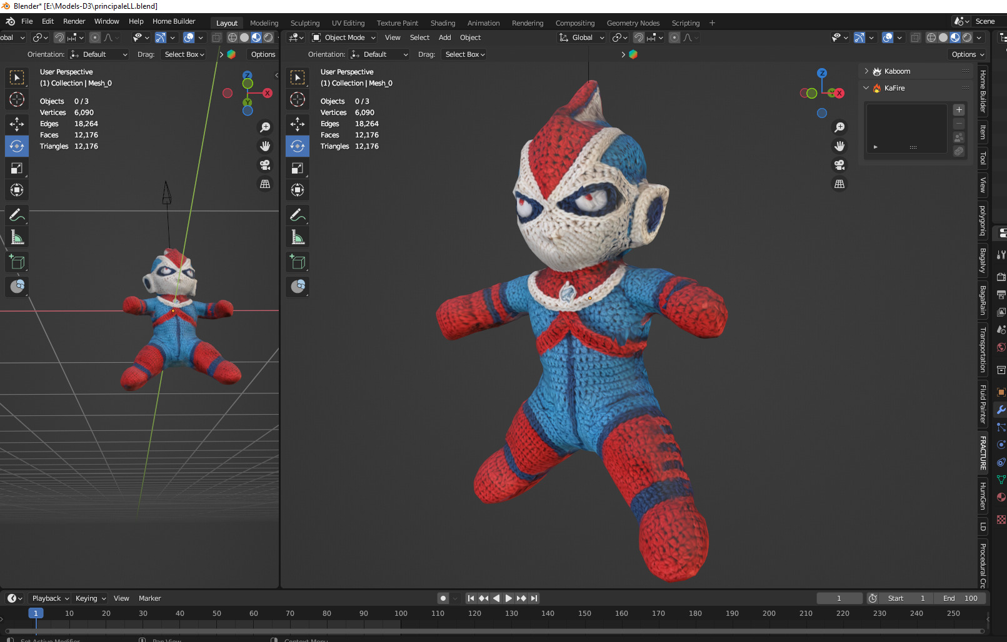Play the animation in the timeline
Screen dimensions: 1007x642
[508, 598]
